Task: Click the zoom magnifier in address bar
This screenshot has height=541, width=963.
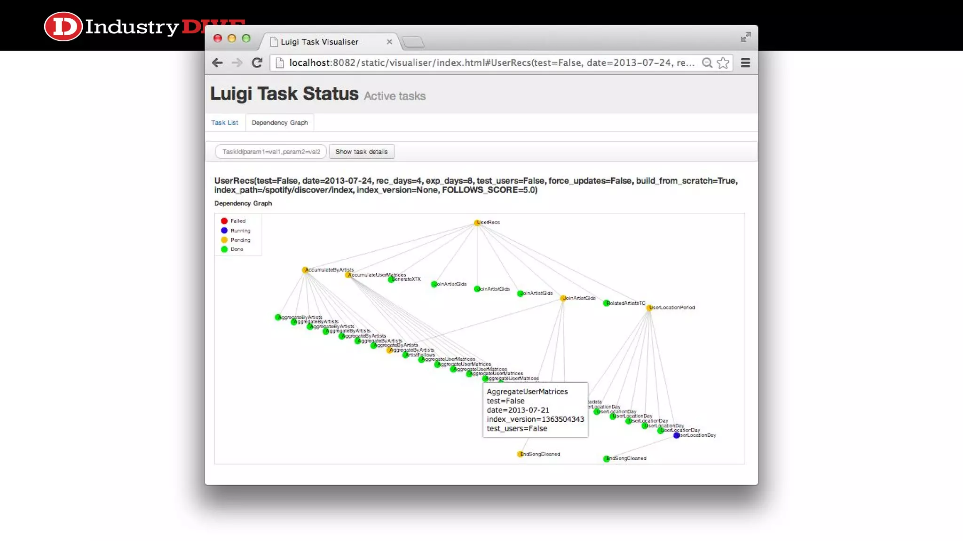Action: point(707,63)
